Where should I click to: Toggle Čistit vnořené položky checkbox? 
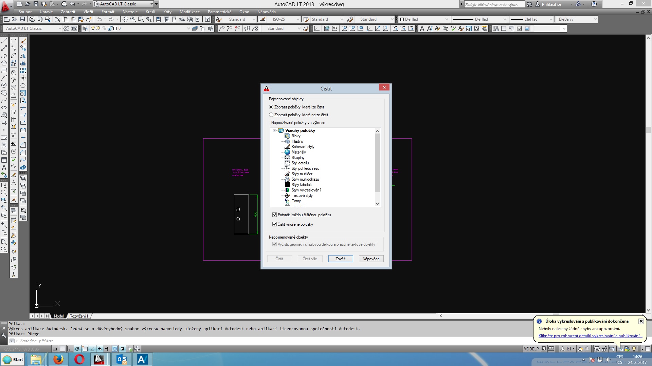tap(275, 224)
